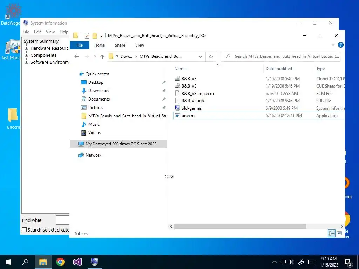Show hidden system tray icons

pyautogui.click(x=274, y=262)
